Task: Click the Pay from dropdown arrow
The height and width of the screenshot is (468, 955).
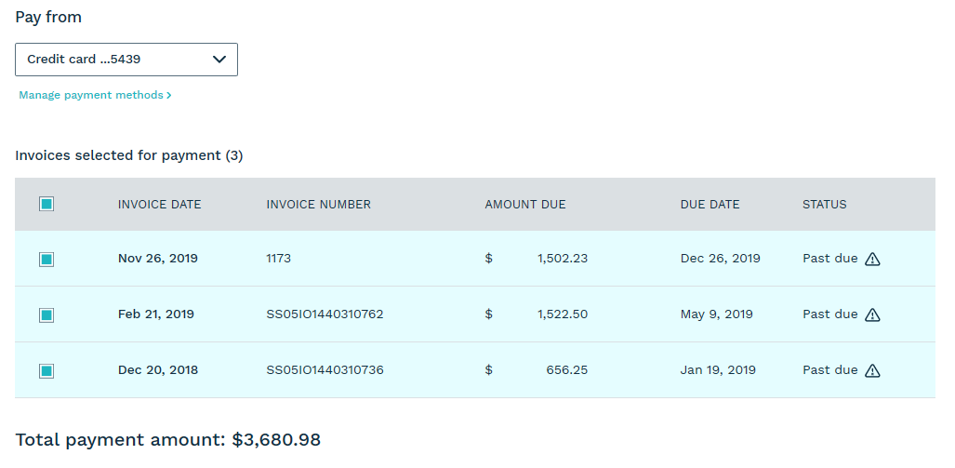Action: 219,60
